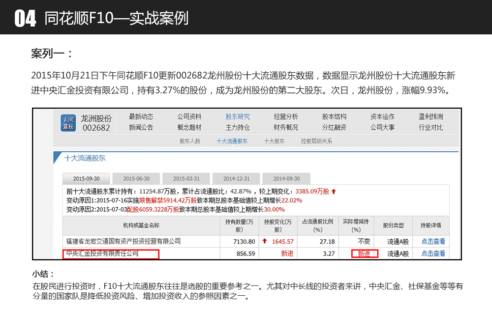Select the 2015-09-30 report date tab
The width and height of the screenshot is (492, 336).
pos(86,179)
